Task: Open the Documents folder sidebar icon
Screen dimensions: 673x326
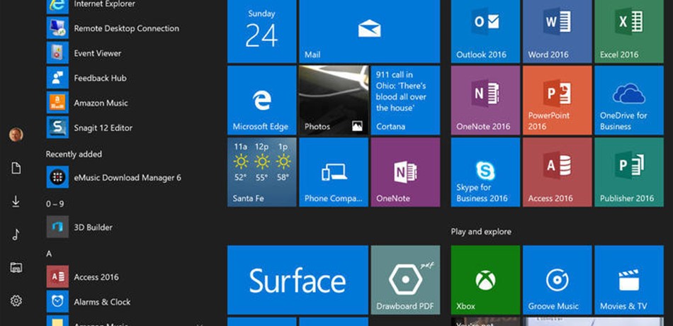Action: 16,168
